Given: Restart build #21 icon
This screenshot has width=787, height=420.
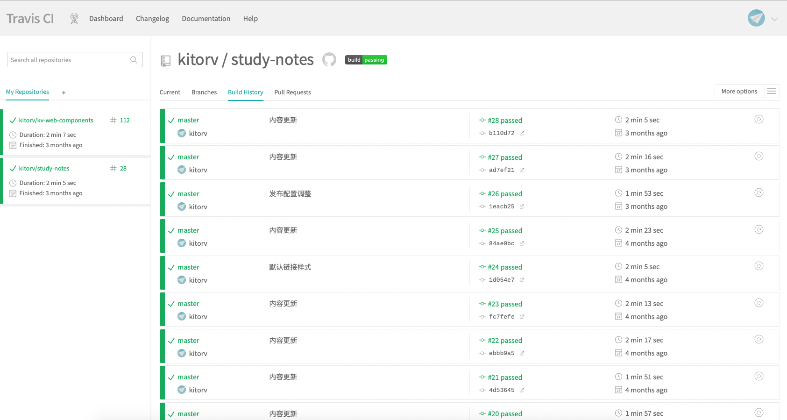Looking at the screenshot, I should click(x=759, y=376).
